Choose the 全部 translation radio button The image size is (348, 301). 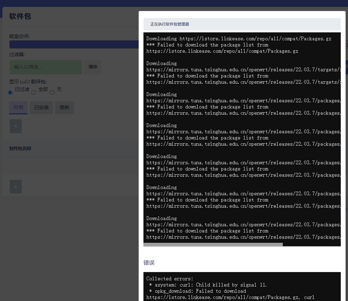(x=33, y=92)
